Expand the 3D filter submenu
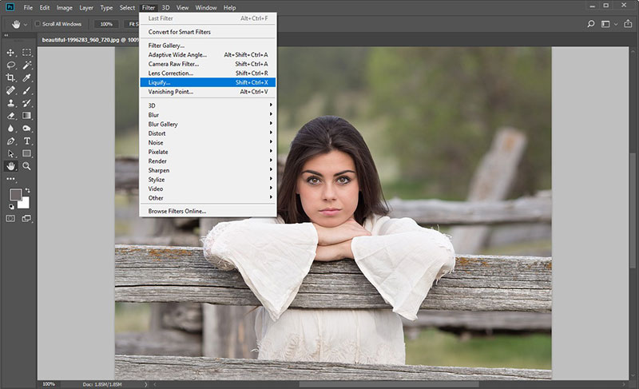Image resolution: width=639 pixels, height=389 pixels. pos(208,105)
